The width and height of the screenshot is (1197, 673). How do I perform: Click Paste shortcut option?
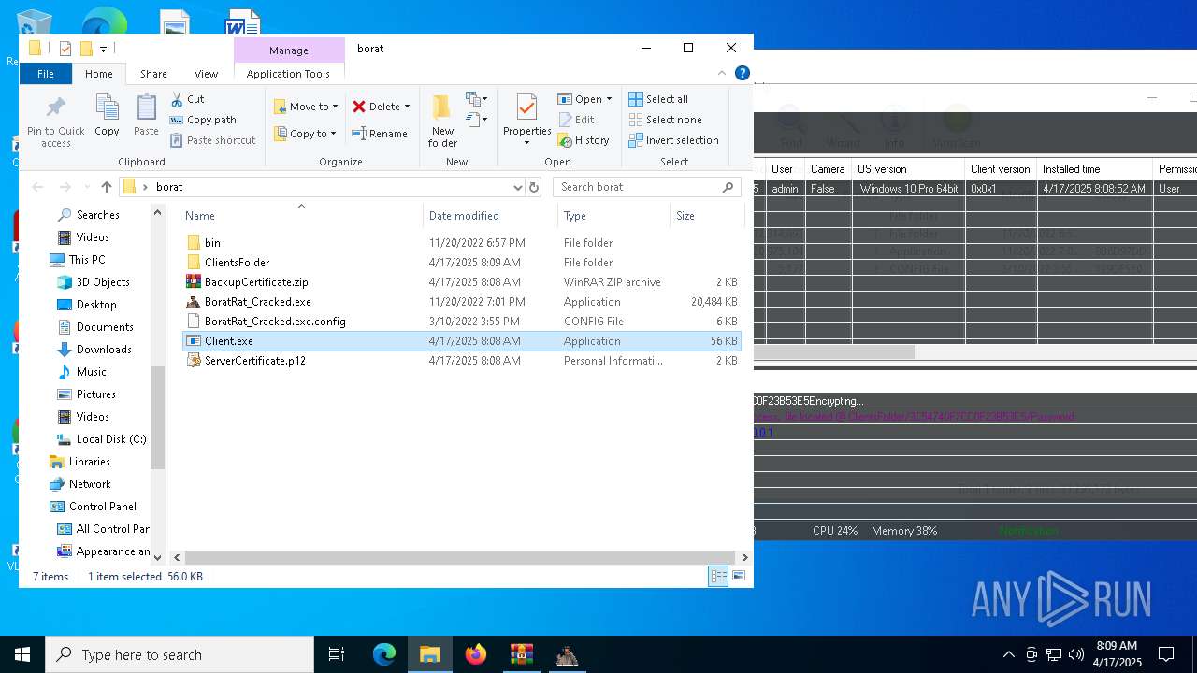[212, 140]
